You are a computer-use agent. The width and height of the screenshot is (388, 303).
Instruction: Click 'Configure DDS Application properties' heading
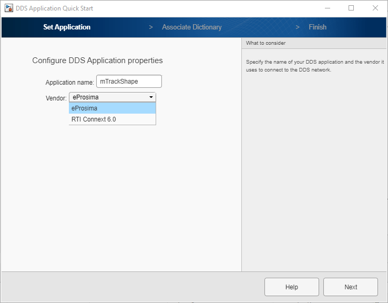[97, 60]
